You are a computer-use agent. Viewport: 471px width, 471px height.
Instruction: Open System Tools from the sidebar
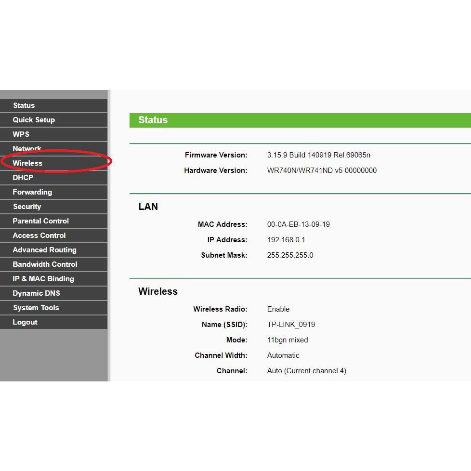click(x=36, y=308)
